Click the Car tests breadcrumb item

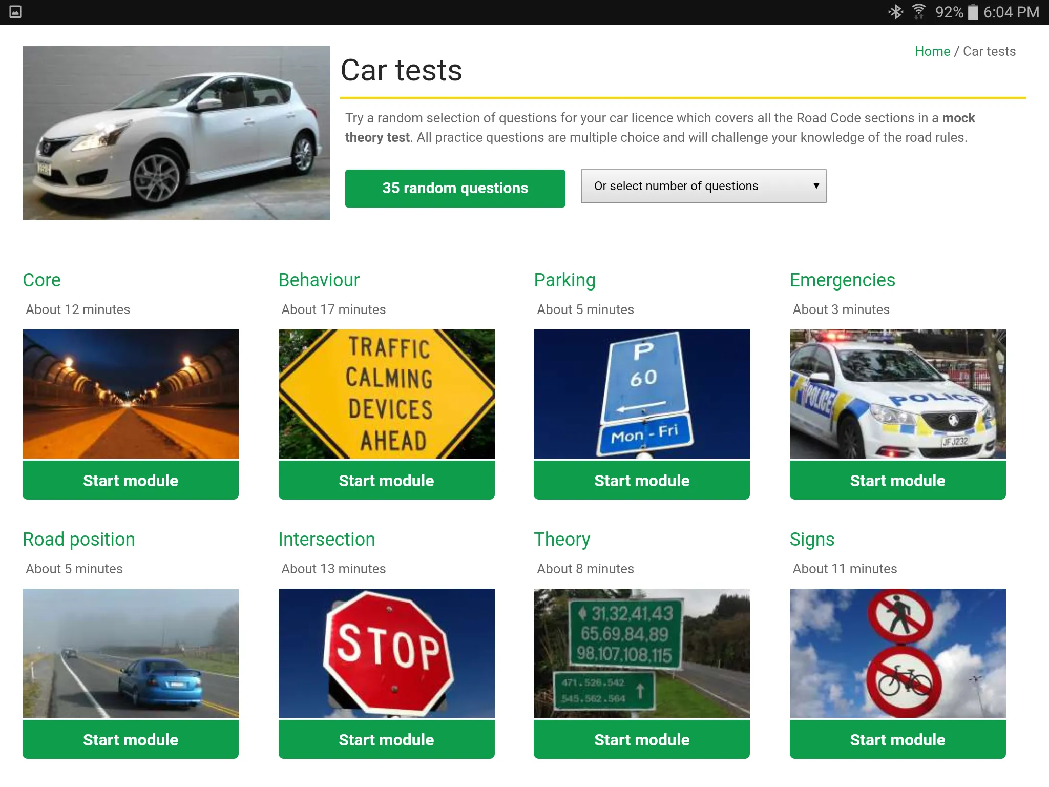[991, 51]
